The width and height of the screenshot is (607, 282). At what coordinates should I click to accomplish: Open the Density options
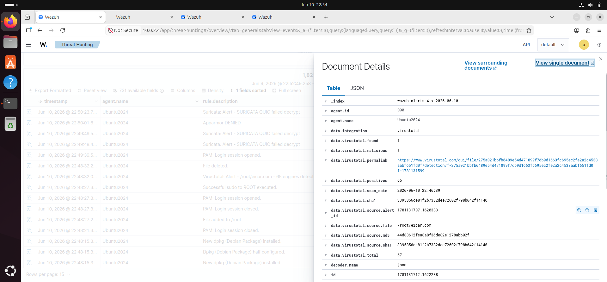[x=212, y=91]
